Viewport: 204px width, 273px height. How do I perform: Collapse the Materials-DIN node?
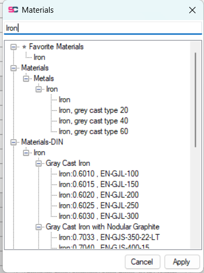coord(13,143)
